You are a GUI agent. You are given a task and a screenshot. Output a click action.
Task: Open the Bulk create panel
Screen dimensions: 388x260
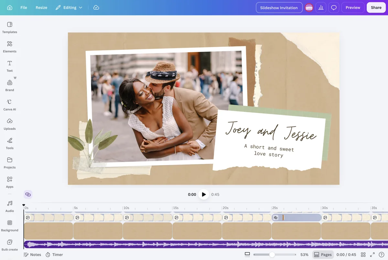coord(10,245)
